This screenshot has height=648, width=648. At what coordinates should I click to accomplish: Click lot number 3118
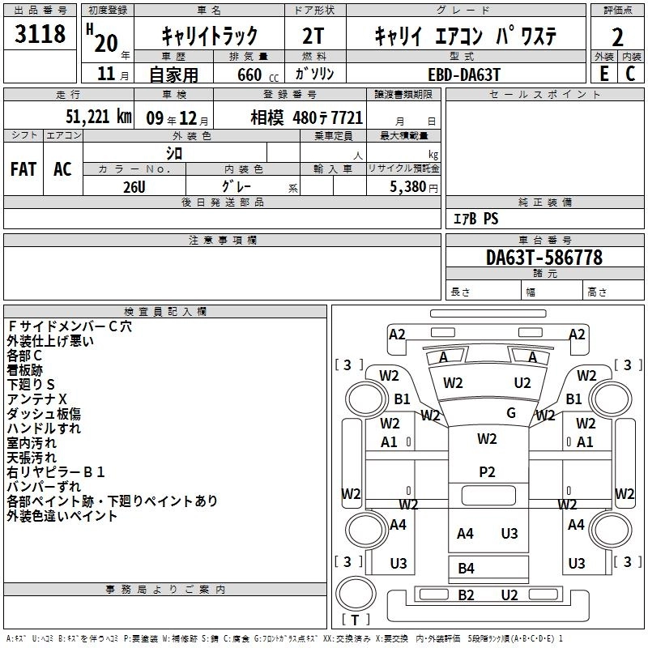click(40, 33)
